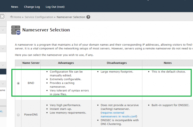Click 'Low memory requirements.' advantage text
Screen dimensions: 193x127
[x=68, y=113]
